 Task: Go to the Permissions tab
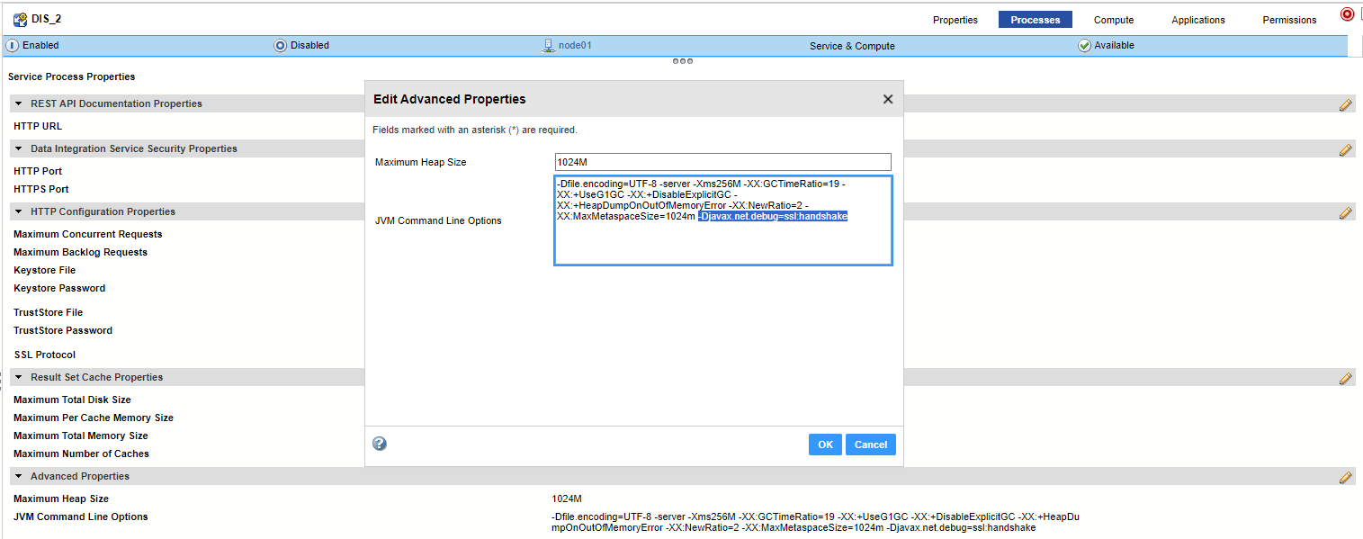[1289, 20]
